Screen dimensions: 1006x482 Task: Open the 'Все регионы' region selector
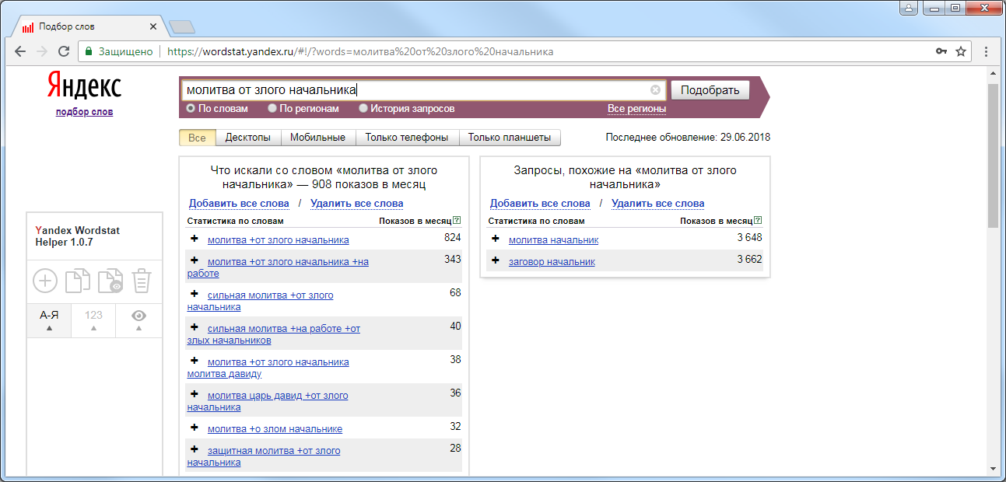point(636,109)
